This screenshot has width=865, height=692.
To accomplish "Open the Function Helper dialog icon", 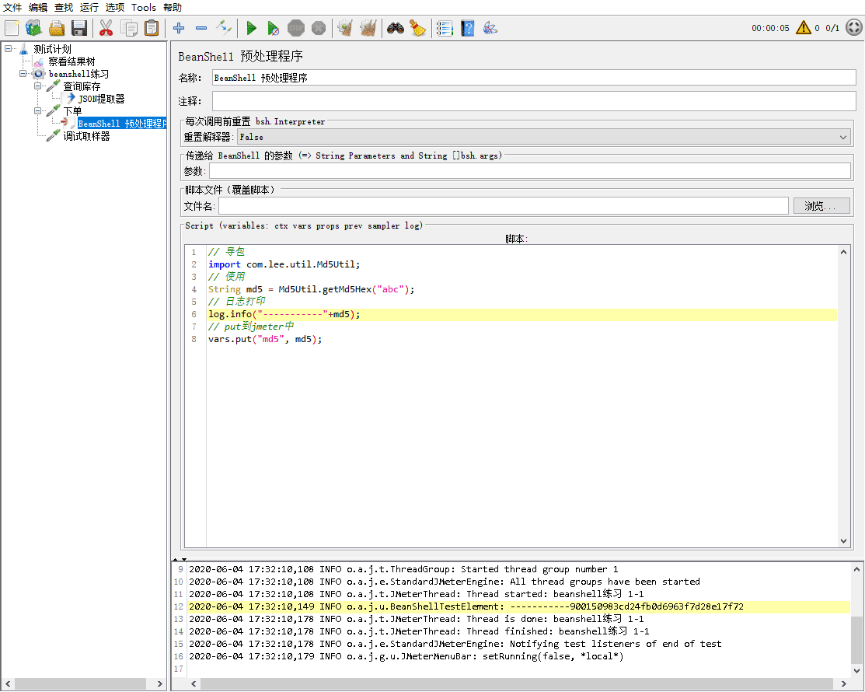I will [444, 27].
